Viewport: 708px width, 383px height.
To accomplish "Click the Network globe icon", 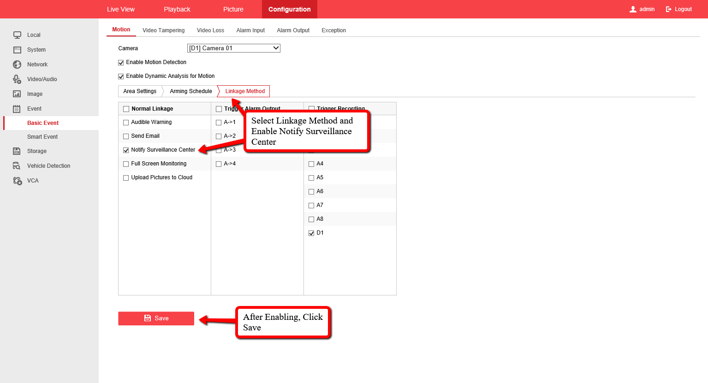I will (x=17, y=65).
